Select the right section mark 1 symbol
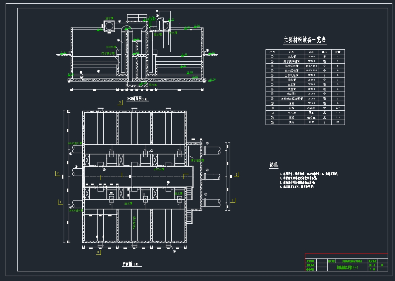The image size is (395, 281). point(233,200)
